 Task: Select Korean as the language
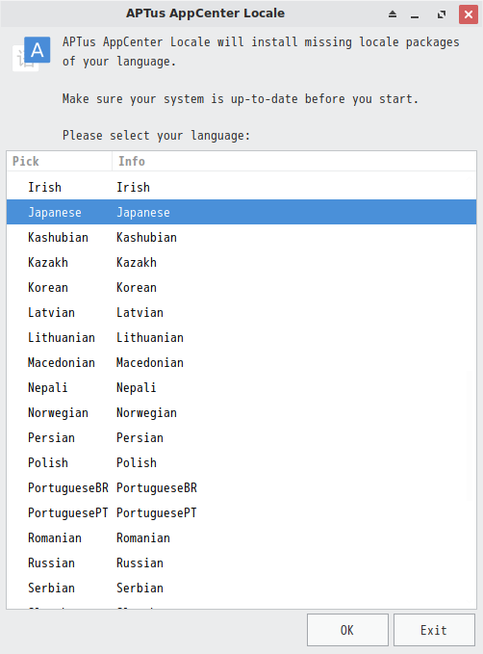(x=241, y=287)
